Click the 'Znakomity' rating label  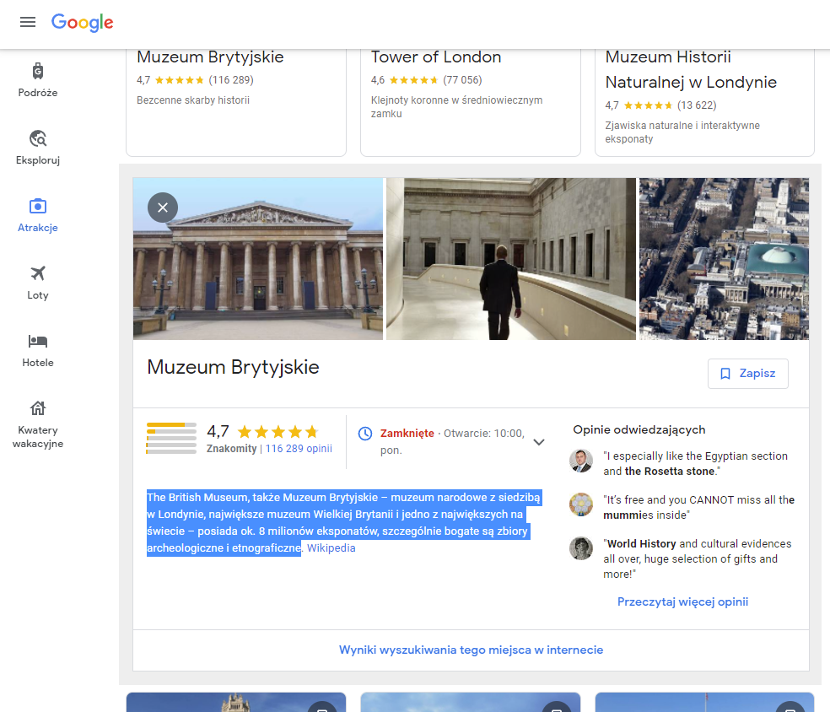point(231,449)
